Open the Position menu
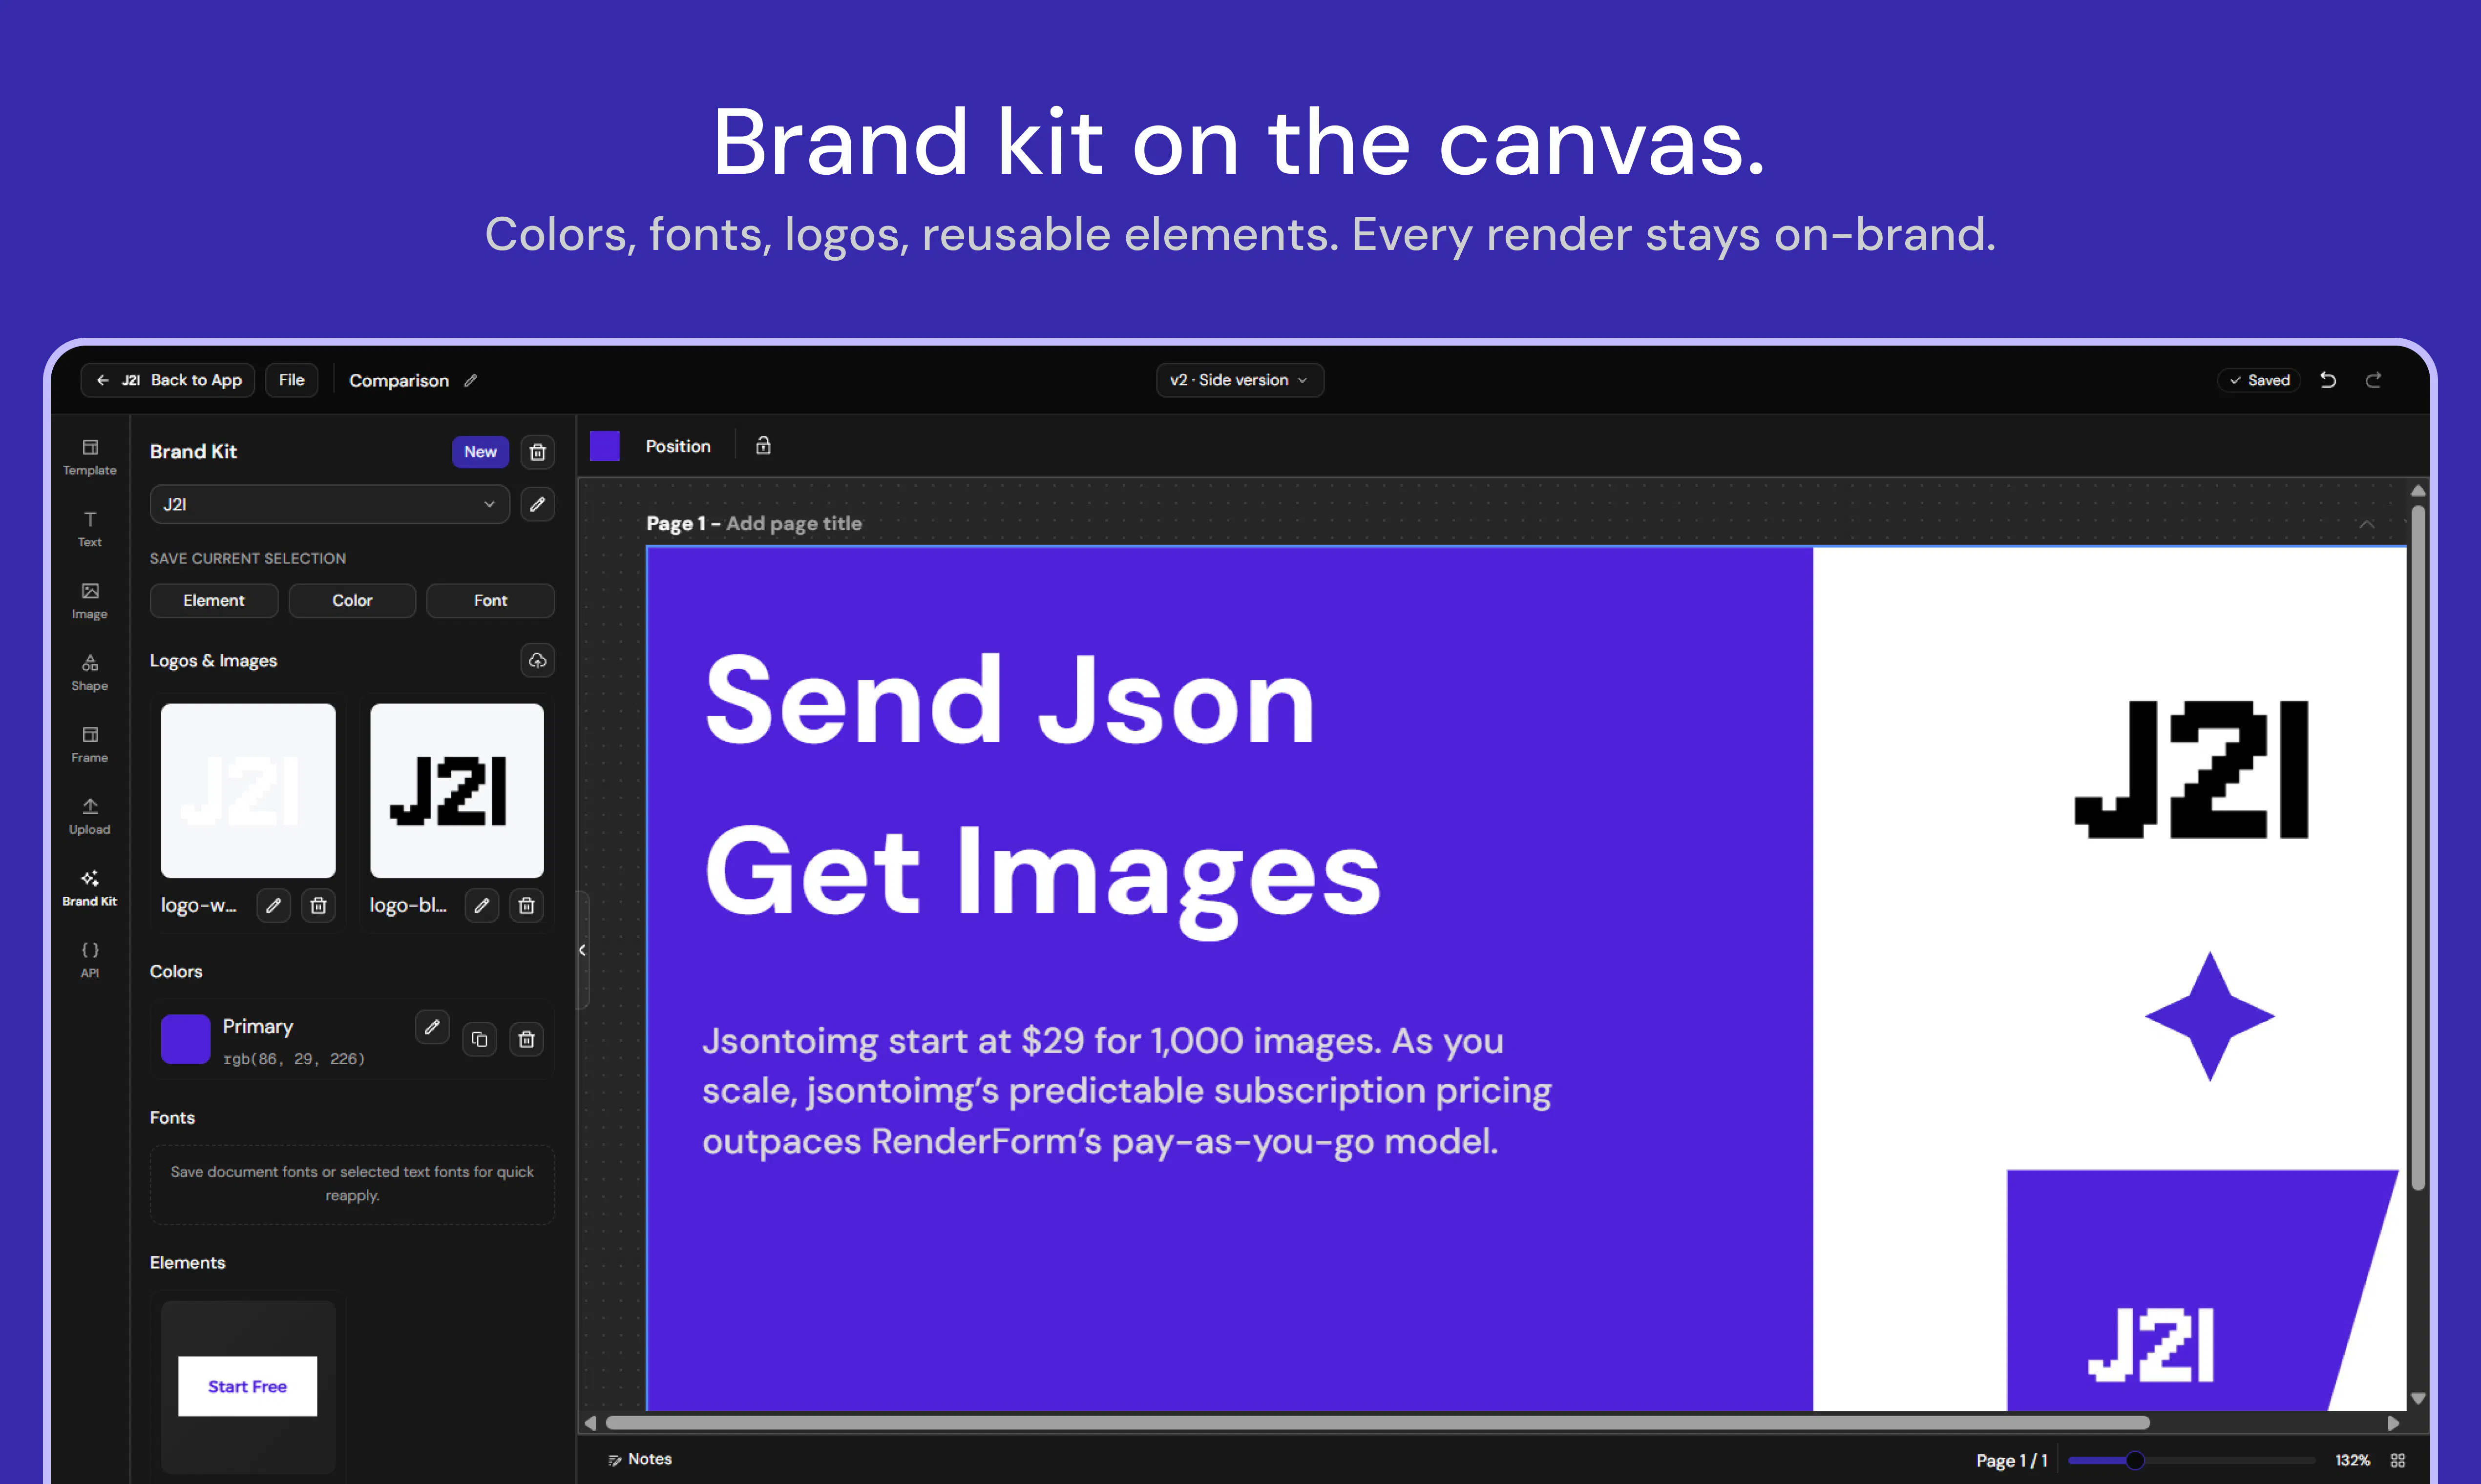Screen dimensions: 2481x1484 coord(677,446)
